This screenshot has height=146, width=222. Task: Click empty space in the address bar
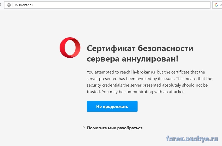pyautogui.click(x=118, y=5)
